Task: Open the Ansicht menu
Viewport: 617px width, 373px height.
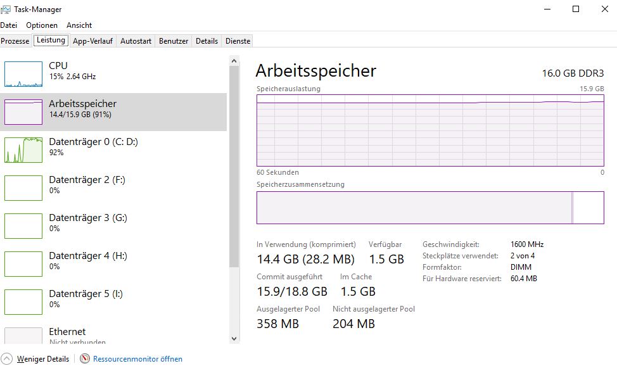Action: point(79,25)
